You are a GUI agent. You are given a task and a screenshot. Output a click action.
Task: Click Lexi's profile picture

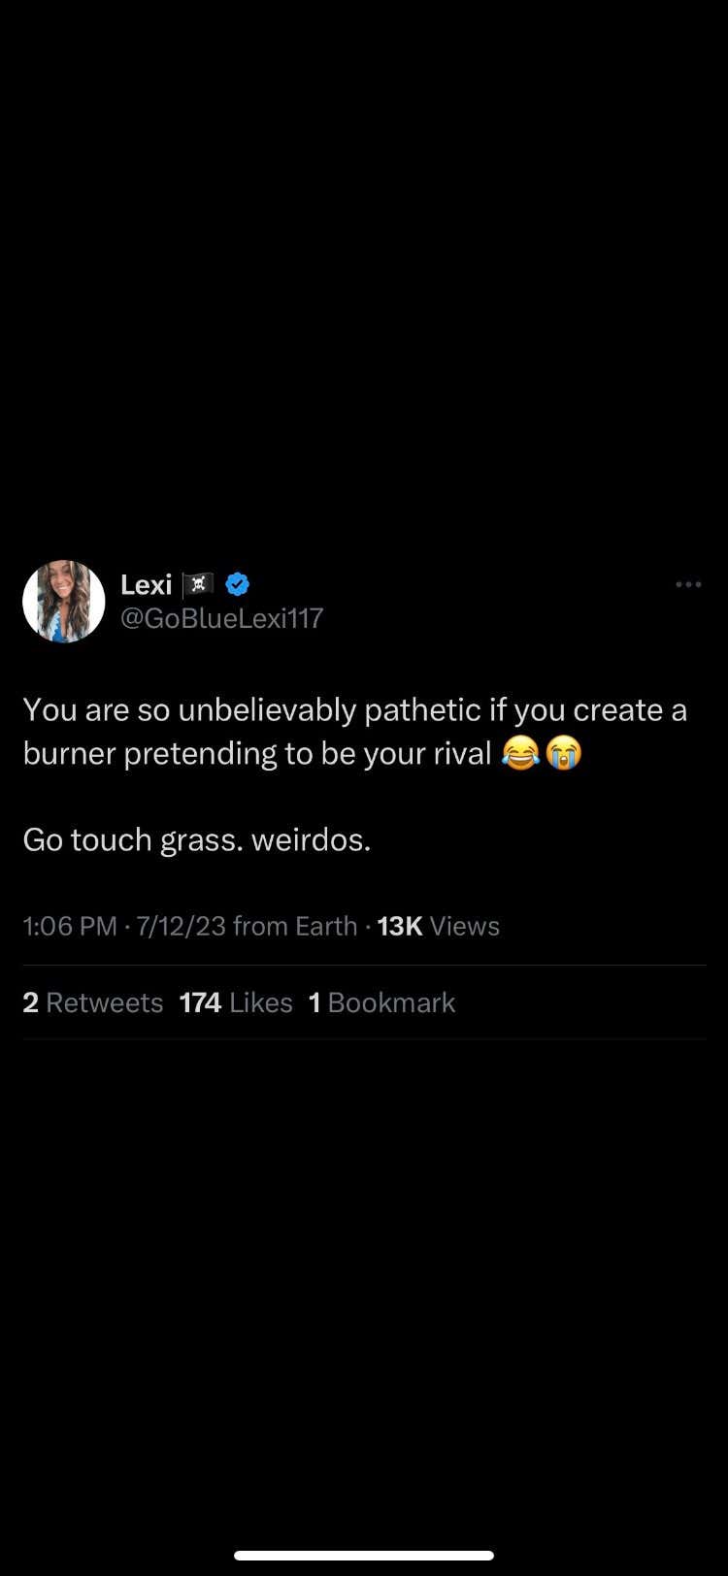click(x=63, y=601)
